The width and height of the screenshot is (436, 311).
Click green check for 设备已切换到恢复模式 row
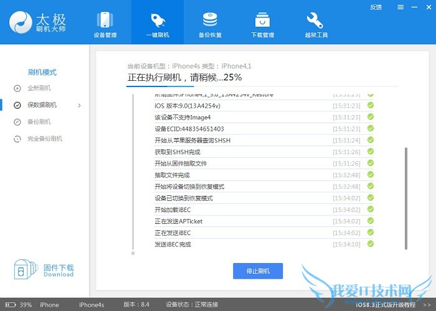pos(371,197)
